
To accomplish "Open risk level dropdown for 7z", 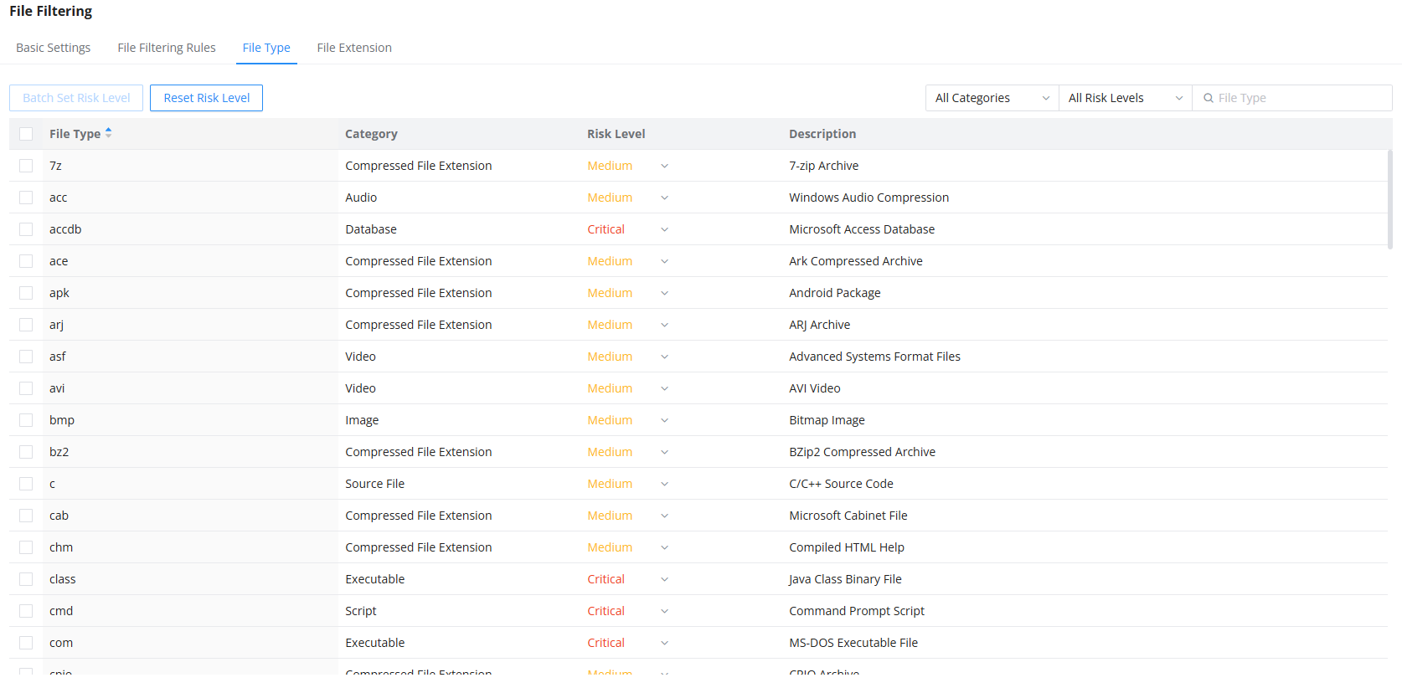I will (x=628, y=166).
